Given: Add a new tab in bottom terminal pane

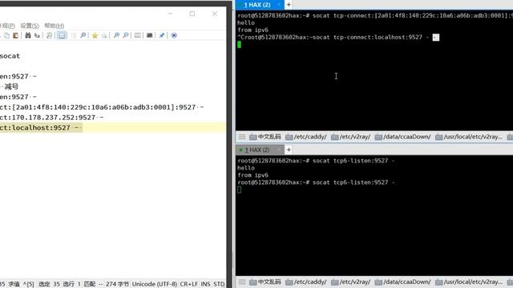Looking at the screenshot, I should [289, 150].
